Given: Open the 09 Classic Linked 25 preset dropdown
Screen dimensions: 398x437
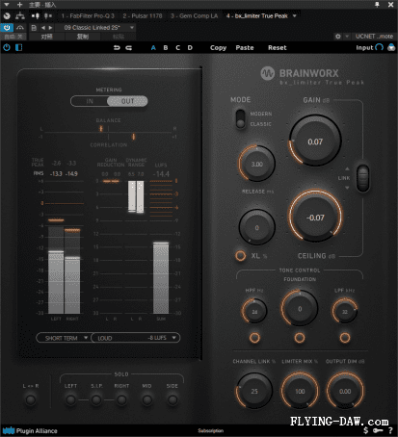Looking at the screenshot, I should point(95,28).
